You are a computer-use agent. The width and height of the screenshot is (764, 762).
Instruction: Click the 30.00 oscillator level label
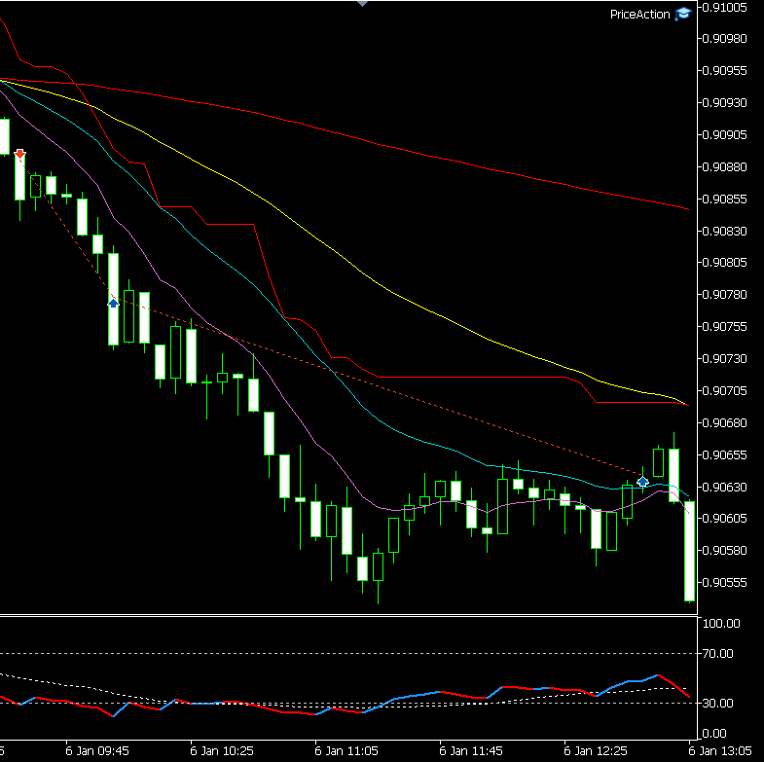(721, 703)
